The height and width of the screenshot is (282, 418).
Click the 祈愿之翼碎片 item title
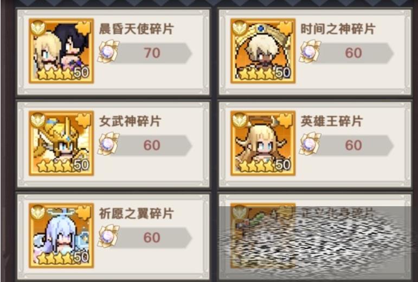137,213
